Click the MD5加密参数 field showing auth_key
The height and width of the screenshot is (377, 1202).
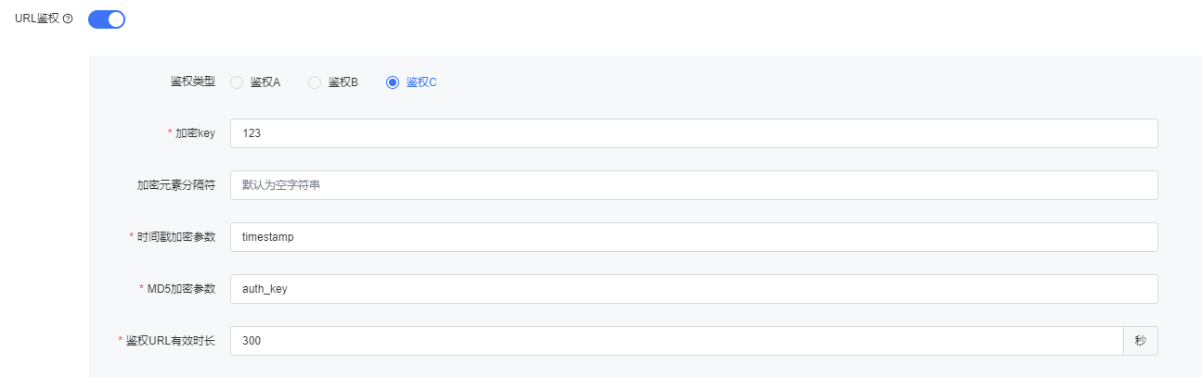(x=693, y=289)
